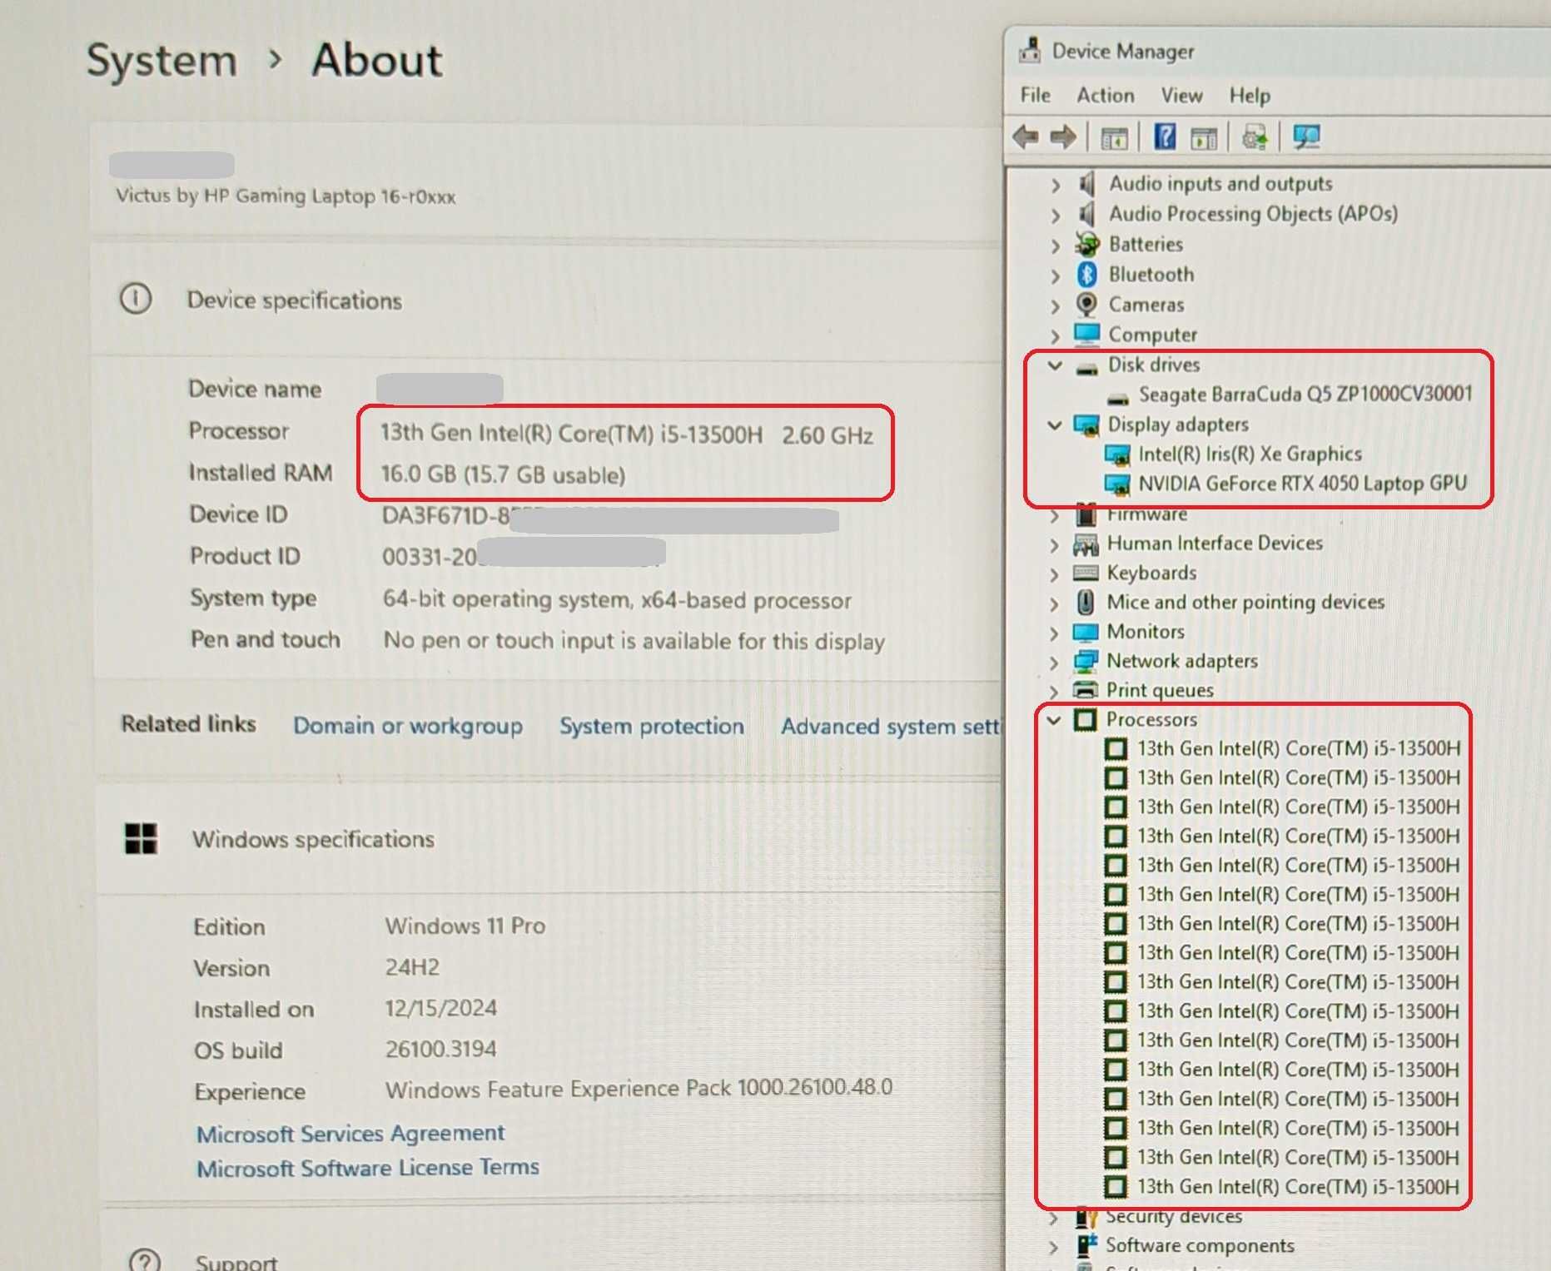Click the OS build value 26100.3194

click(440, 1049)
